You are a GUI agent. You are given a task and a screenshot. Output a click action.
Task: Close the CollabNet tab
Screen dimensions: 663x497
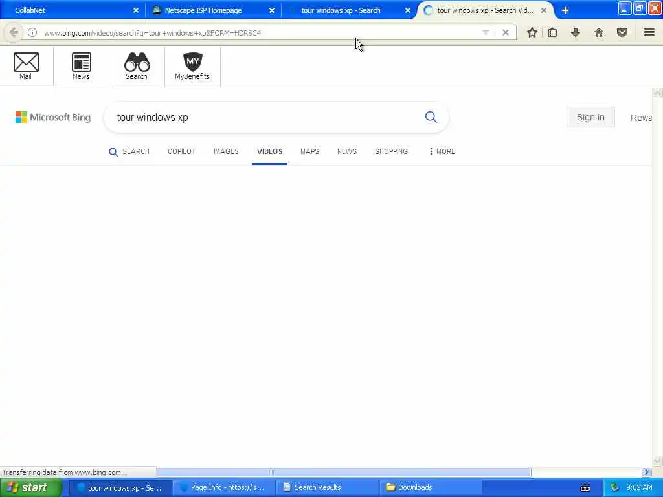(x=136, y=10)
